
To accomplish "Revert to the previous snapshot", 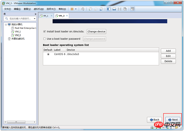I will tap(96, 9).
